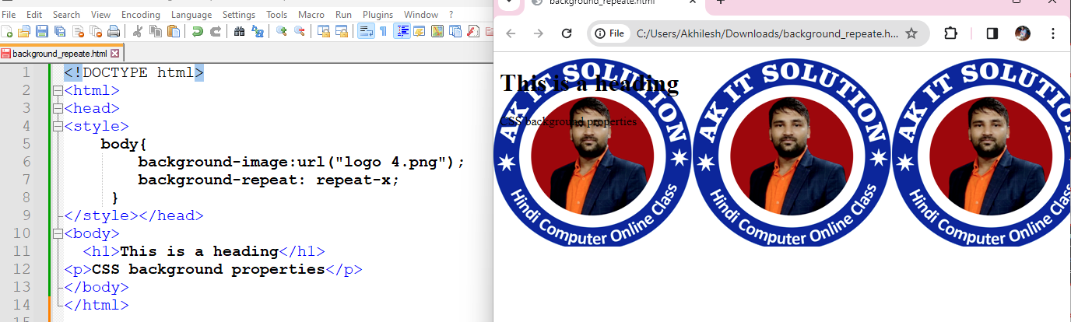Click the Chrome profile avatar
1071x322 pixels.
click(x=1023, y=33)
